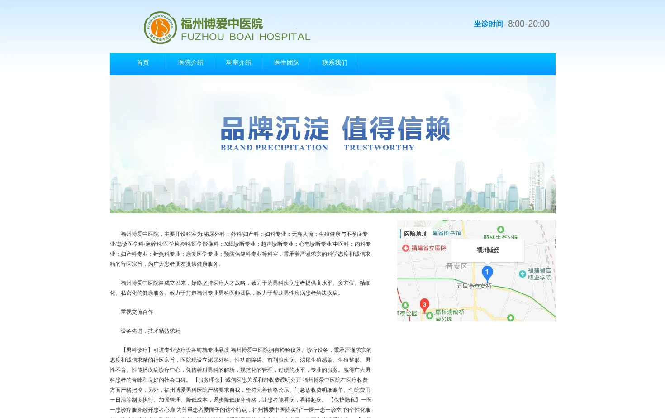This screenshot has height=418, width=665.
Task: Click the 福州博爱 map info popup
Action: coord(488,250)
